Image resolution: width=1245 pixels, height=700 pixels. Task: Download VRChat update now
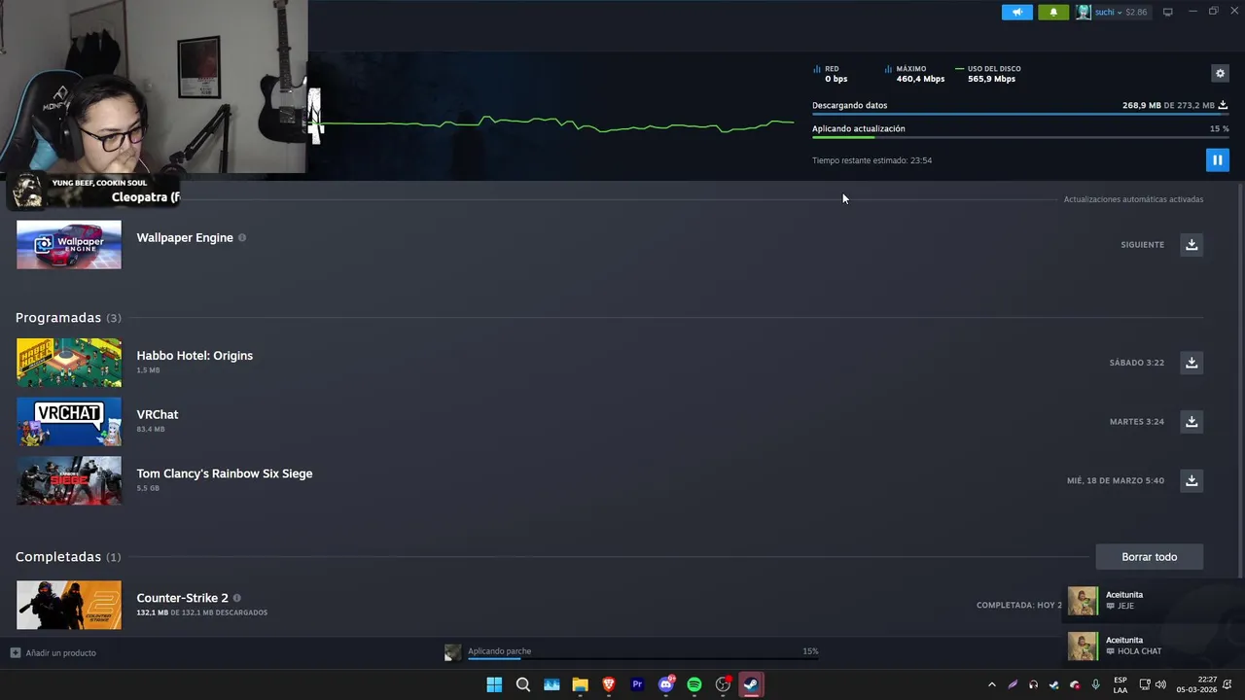point(1192,421)
